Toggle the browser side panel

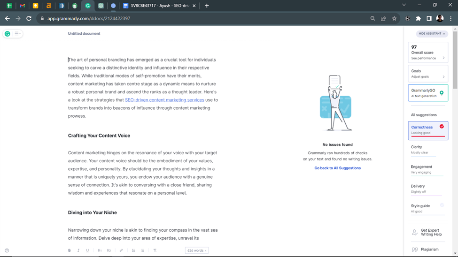click(429, 18)
